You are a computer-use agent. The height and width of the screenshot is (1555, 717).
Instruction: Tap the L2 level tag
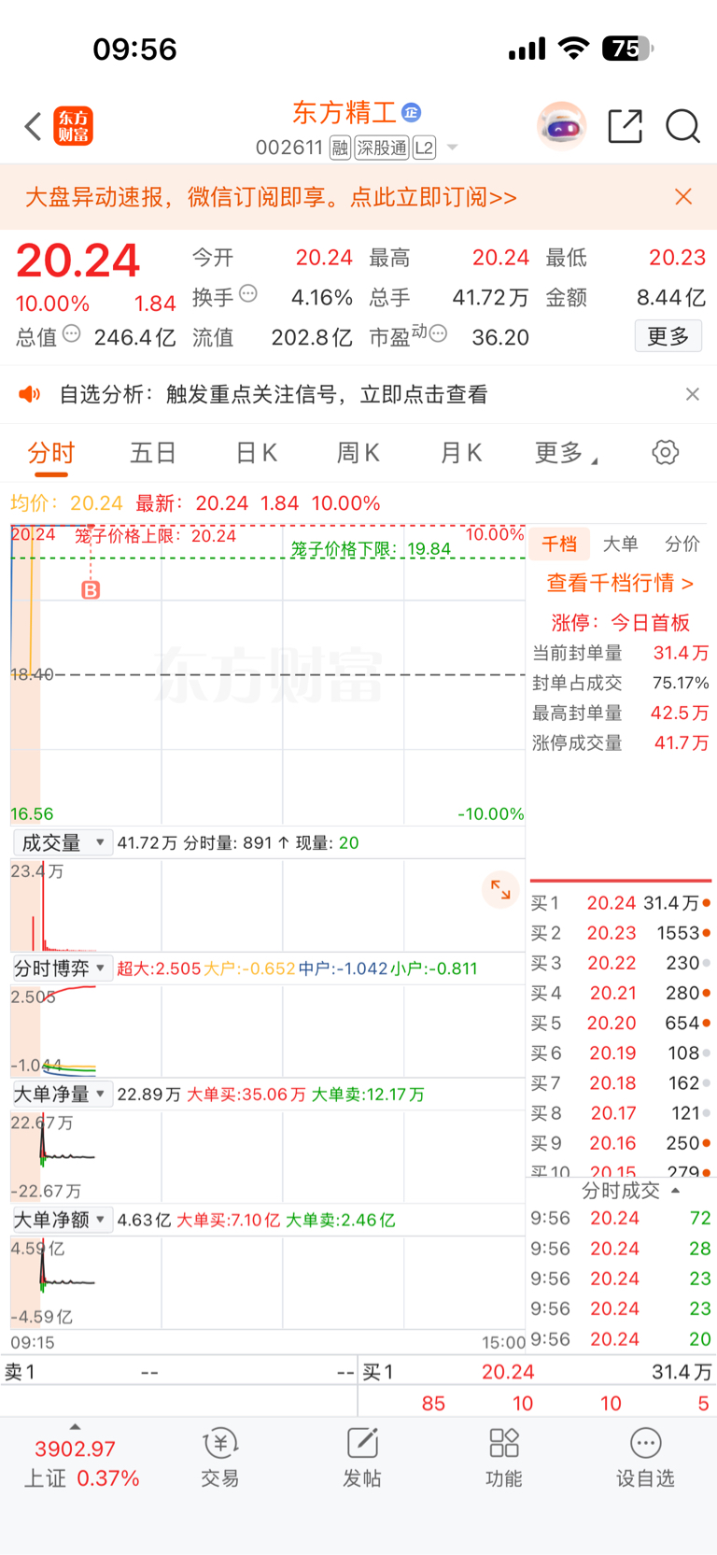click(x=424, y=148)
